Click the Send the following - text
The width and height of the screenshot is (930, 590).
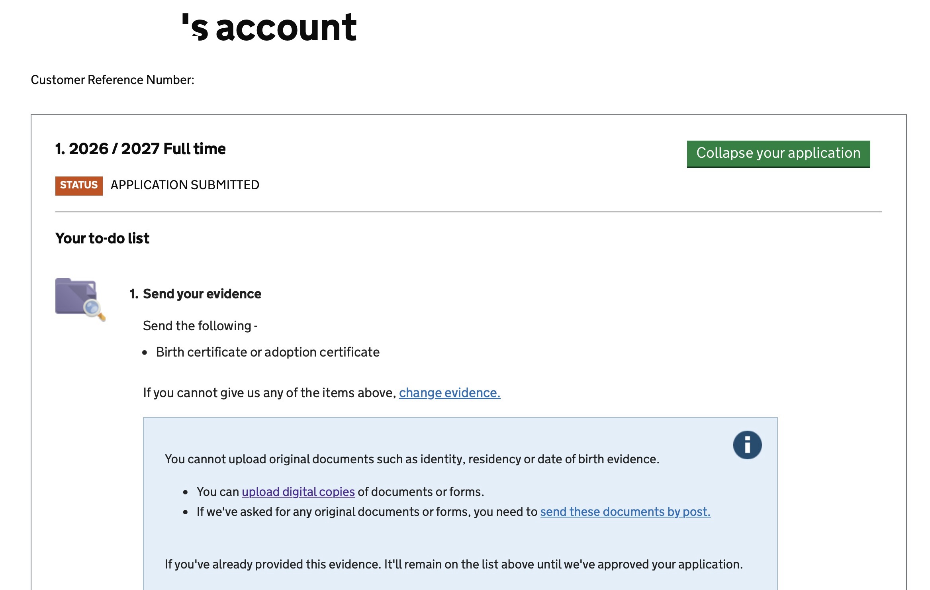200,326
